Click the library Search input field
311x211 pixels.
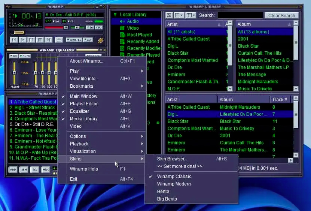[240, 15]
